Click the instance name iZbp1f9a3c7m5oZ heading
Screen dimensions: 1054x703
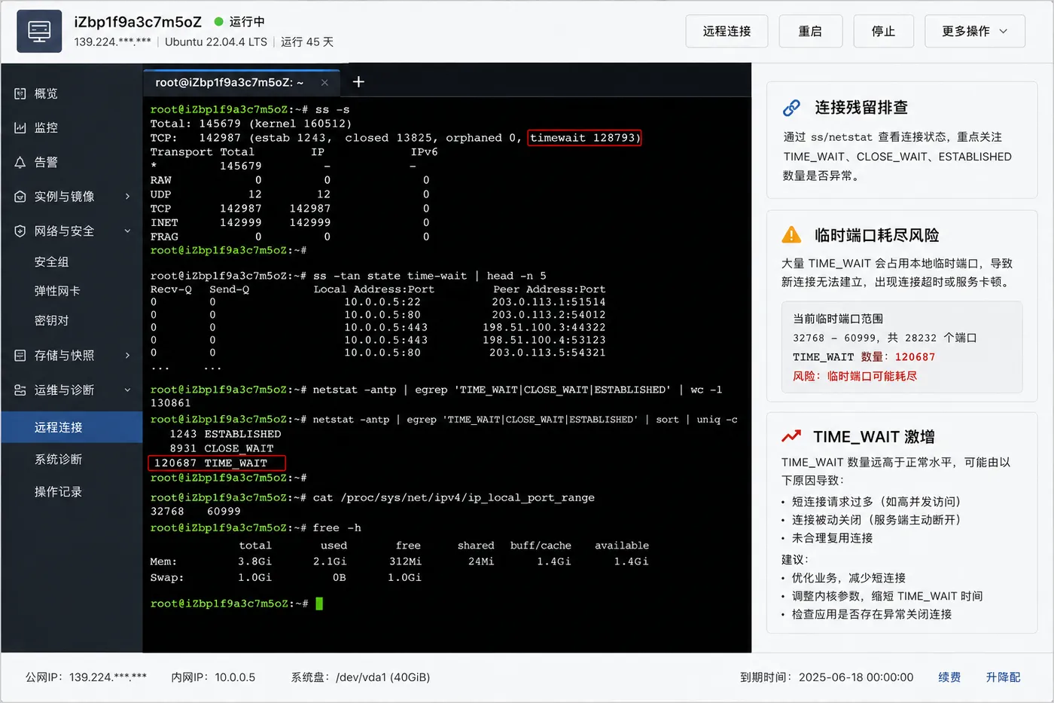coord(138,22)
